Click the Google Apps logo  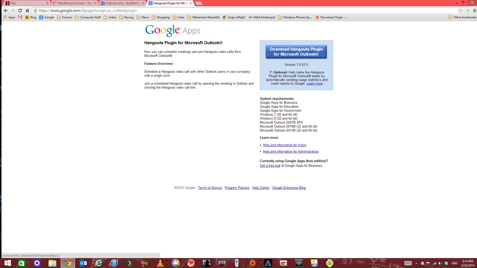[x=173, y=31]
